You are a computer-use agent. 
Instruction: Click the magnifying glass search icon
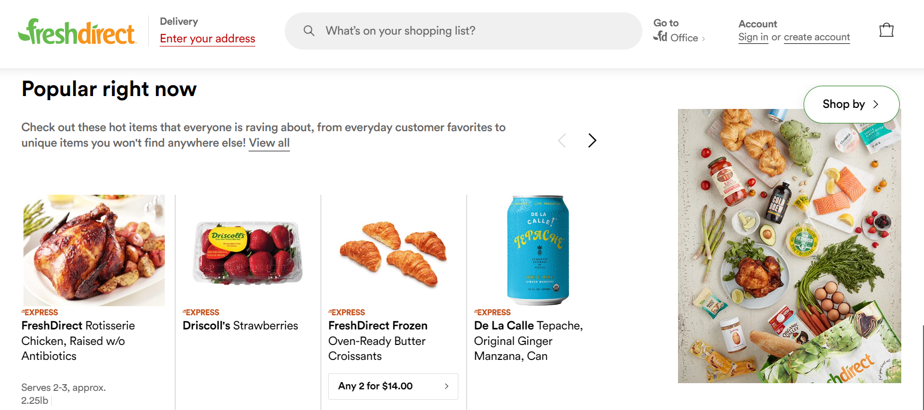click(309, 30)
